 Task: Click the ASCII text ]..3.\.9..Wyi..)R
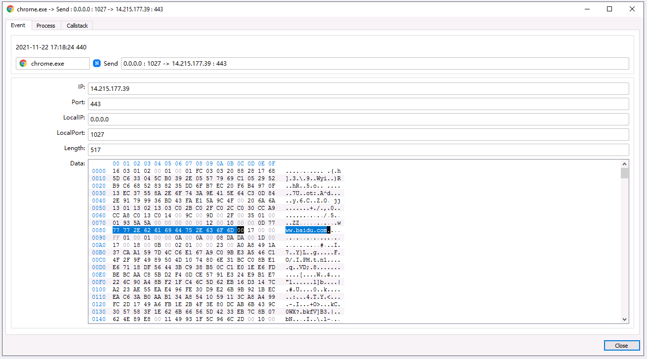(313, 178)
